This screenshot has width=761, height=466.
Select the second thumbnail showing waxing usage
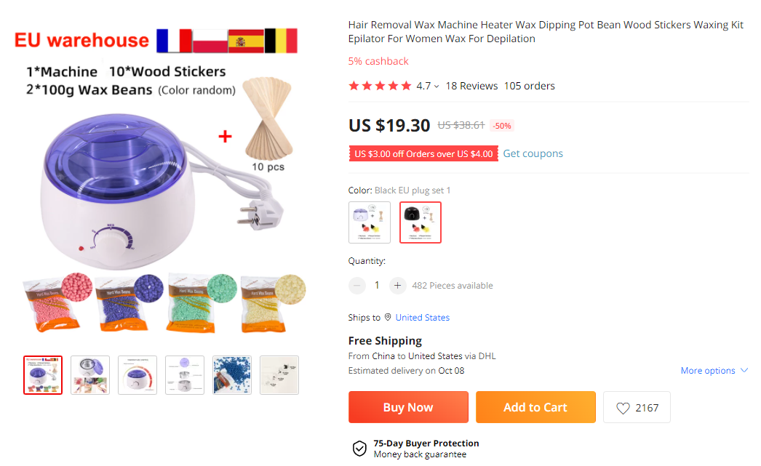[90, 375]
